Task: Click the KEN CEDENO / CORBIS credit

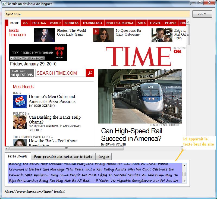Action: tap(164, 125)
